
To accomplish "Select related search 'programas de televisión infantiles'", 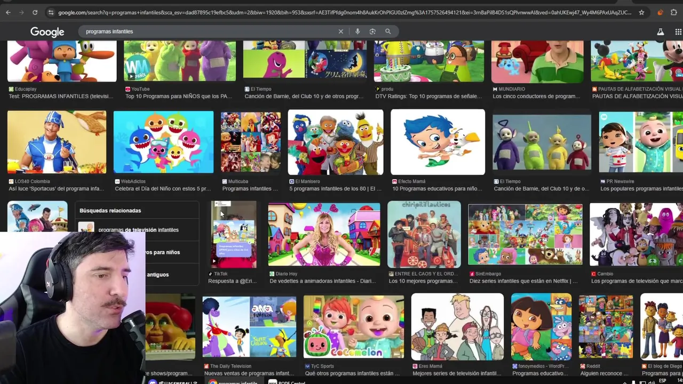I will click(x=138, y=230).
